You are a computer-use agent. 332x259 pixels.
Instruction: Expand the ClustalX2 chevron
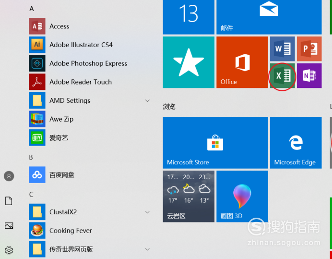[x=147, y=212]
